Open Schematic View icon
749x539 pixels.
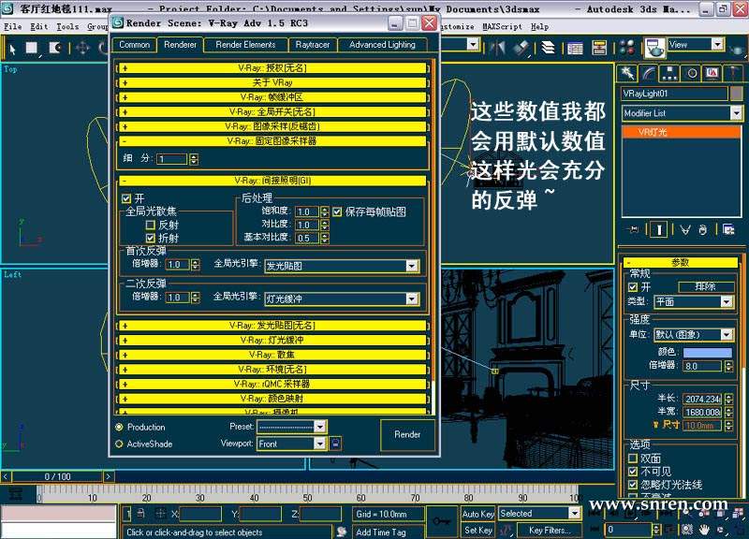click(x=599, y=48)
